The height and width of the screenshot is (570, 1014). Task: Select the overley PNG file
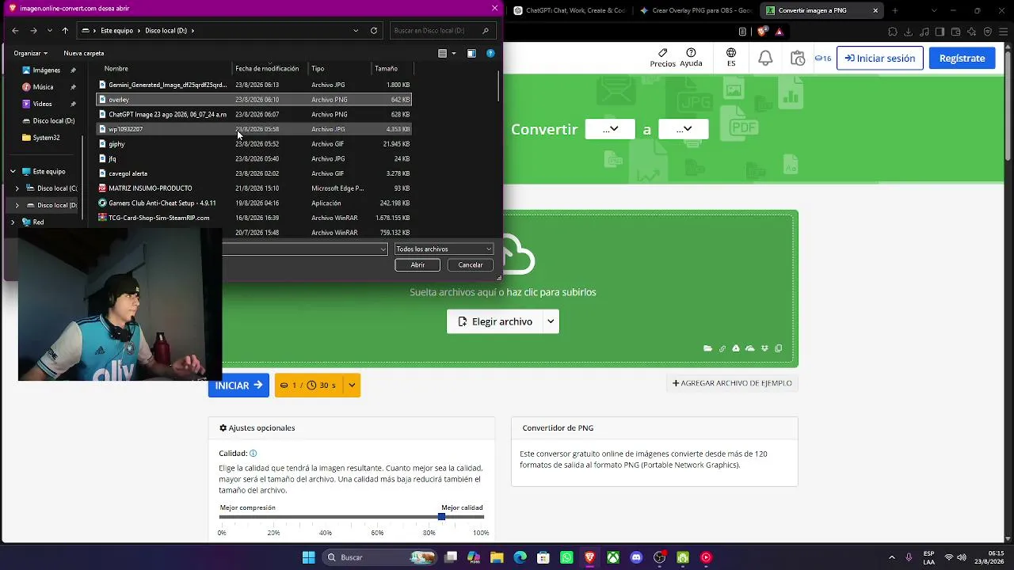(x=253, y=100)
